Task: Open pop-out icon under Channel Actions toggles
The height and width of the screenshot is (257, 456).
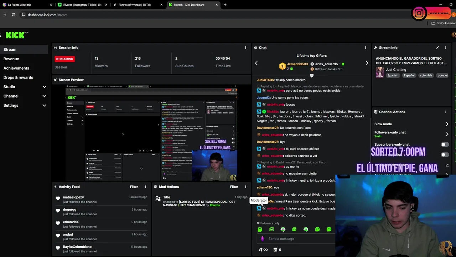Action: coord(447,165)
